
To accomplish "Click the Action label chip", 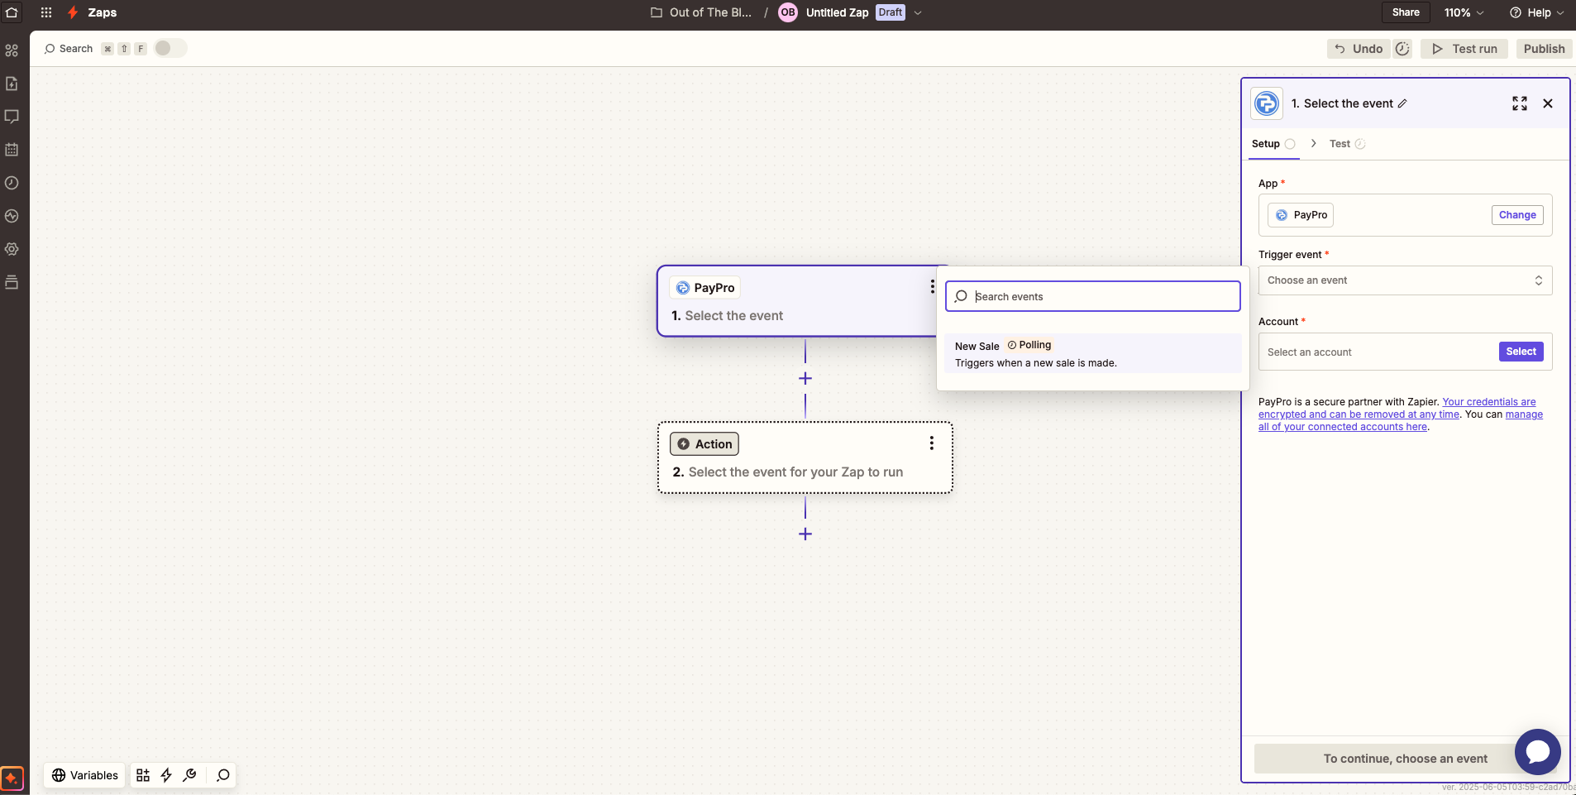I will [704, 444].
